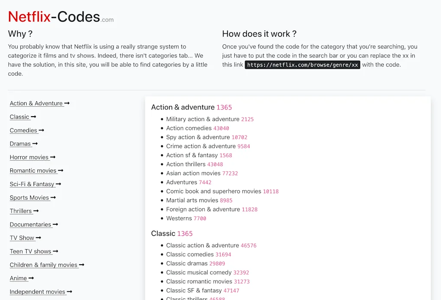441x300 pixels.
Task: Click the Netflix-Codes.com logo
Action: point(60,16)
